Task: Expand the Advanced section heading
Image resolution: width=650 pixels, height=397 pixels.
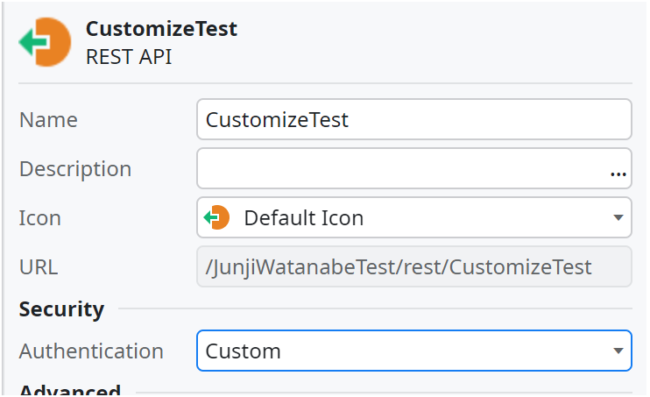Action: [70, 391]
